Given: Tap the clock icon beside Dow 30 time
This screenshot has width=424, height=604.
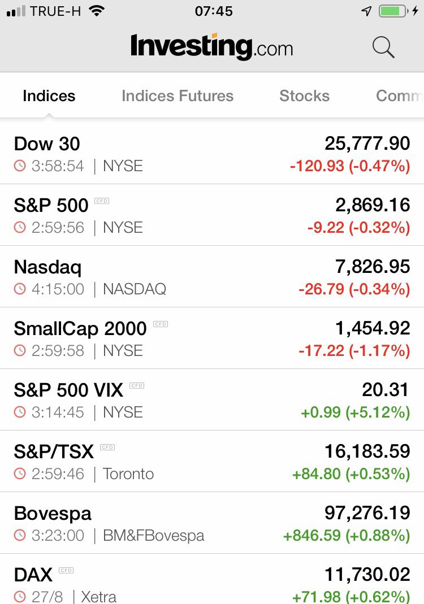Looking at the screenshot, I should pos(20,166).
